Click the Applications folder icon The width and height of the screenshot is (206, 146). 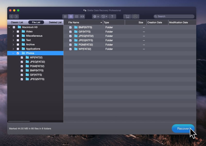click(23, 49)
